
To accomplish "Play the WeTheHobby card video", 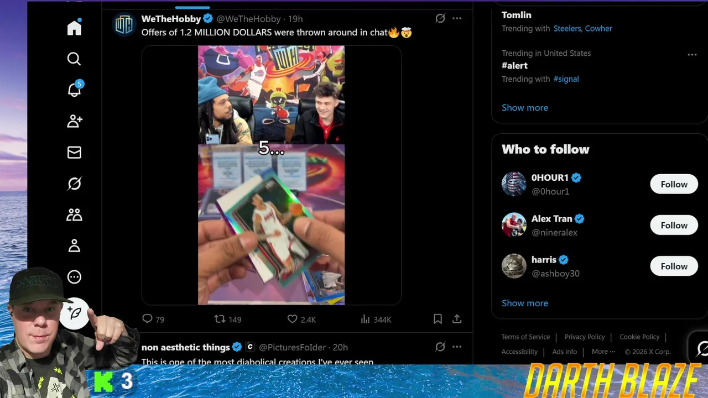I will coord(272,175).
